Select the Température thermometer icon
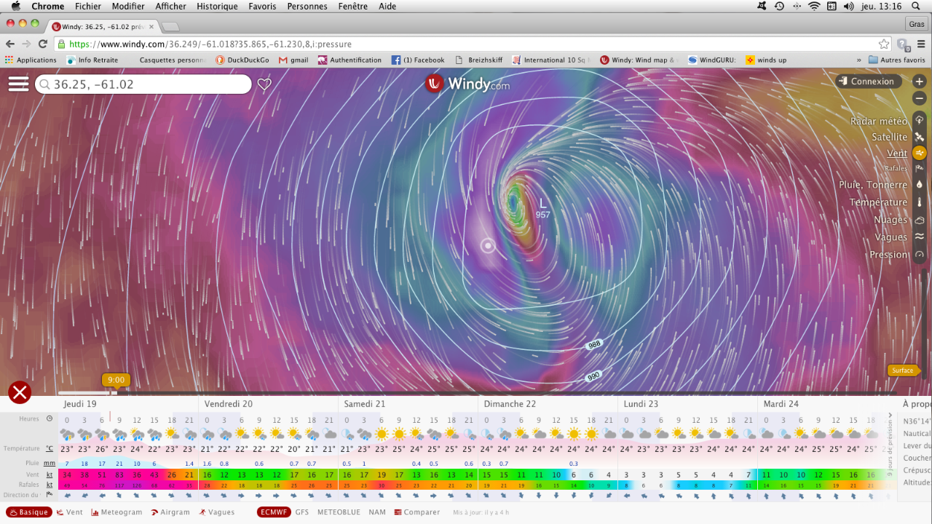Viewport: 932px width, 524px height. tap(920, 202)
